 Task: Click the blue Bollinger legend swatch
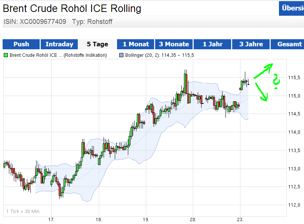(x=121, y=55)
